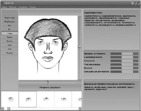Image resolution: width=141 pixels, height=111 pixels.
Task: Click the Везение label text
Action: coord(88,68)
